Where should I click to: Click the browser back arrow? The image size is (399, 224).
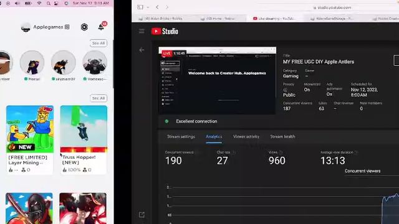coord(157,7)
